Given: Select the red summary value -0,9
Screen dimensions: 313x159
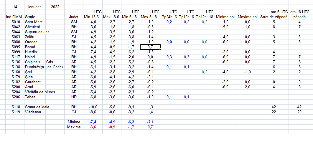Looking at the screenshot, I should [112, 127].
